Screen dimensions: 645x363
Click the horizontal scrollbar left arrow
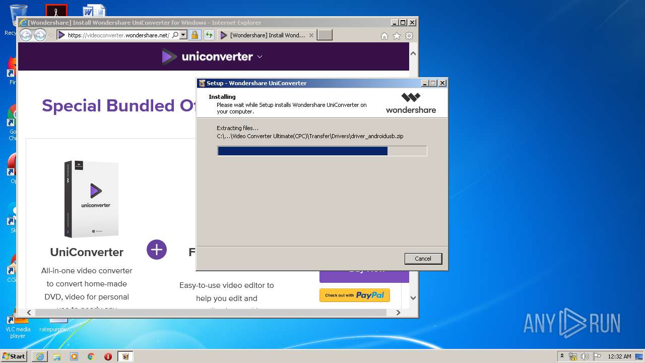click(29, 313)
